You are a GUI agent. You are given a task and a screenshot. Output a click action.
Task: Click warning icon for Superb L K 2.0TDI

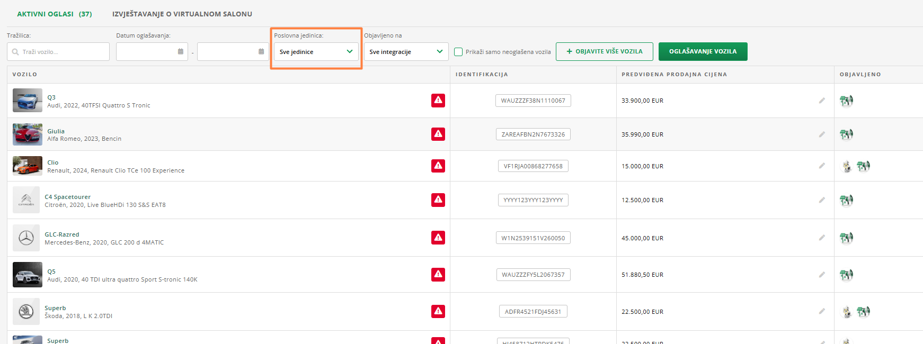point(438,311)
